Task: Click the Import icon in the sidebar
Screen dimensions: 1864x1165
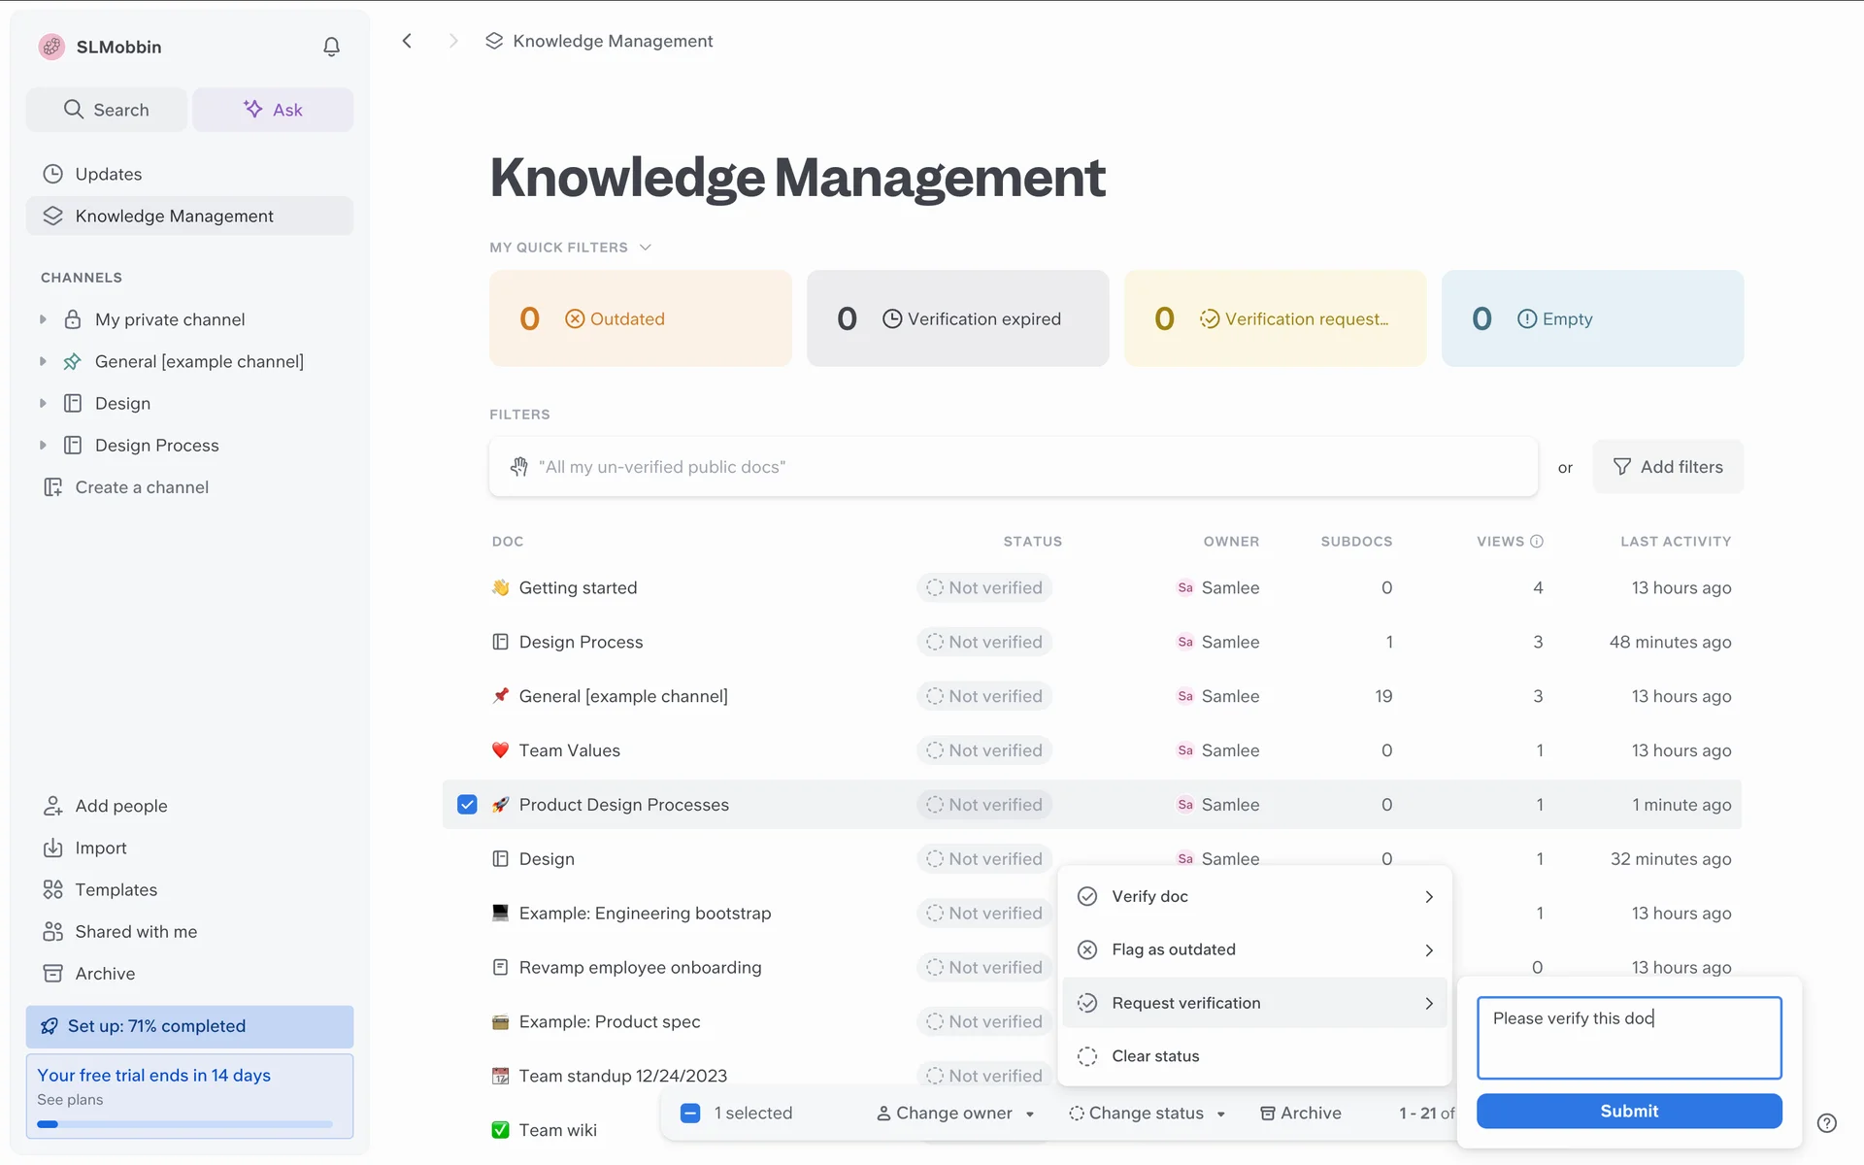Action: click(x=52, y=848)
